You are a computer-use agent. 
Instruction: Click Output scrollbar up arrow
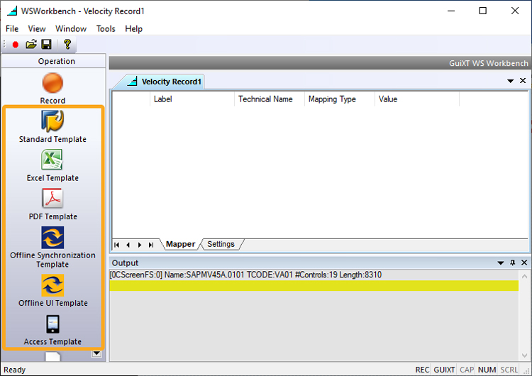pos(524,276)
